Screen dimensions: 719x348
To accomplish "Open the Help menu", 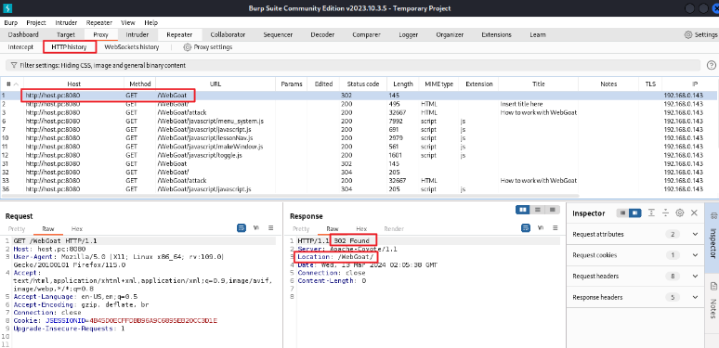I will click(x=150, y=22).
